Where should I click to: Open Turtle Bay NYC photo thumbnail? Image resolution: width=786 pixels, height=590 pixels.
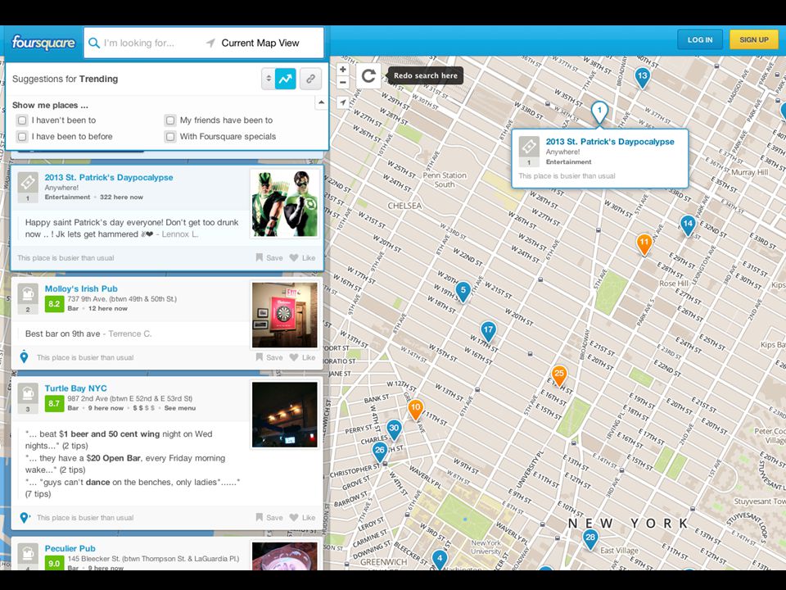[284, 415]
